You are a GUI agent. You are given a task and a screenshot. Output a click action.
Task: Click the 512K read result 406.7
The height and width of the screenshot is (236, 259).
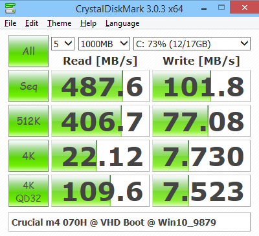100,121
